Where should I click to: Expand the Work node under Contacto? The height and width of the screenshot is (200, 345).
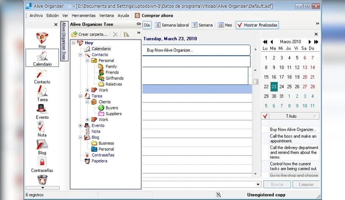pos(87,90)
